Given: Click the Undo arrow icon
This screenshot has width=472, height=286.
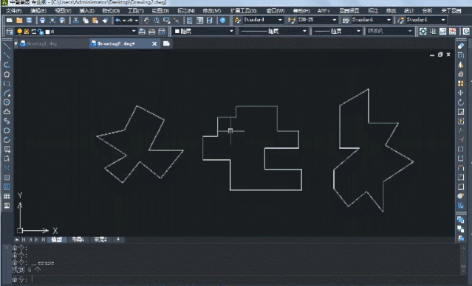Looking at the screenshot, I should tap(117, 20).
